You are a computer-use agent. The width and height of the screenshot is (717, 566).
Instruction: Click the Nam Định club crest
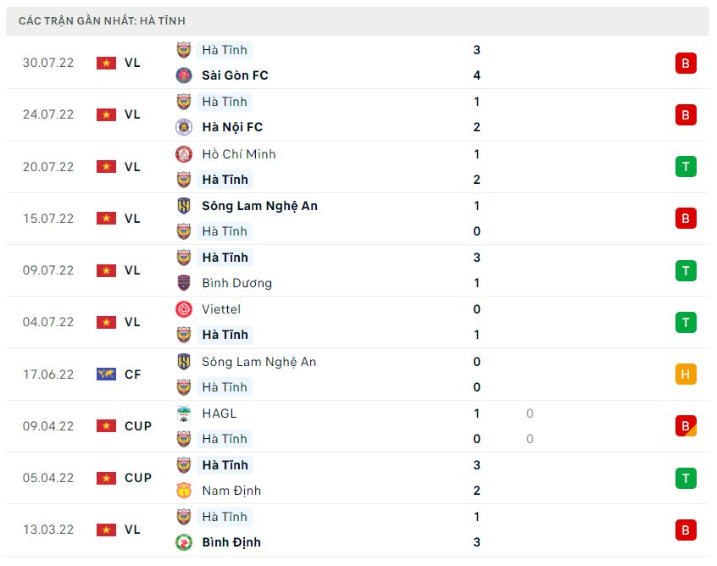184,491
